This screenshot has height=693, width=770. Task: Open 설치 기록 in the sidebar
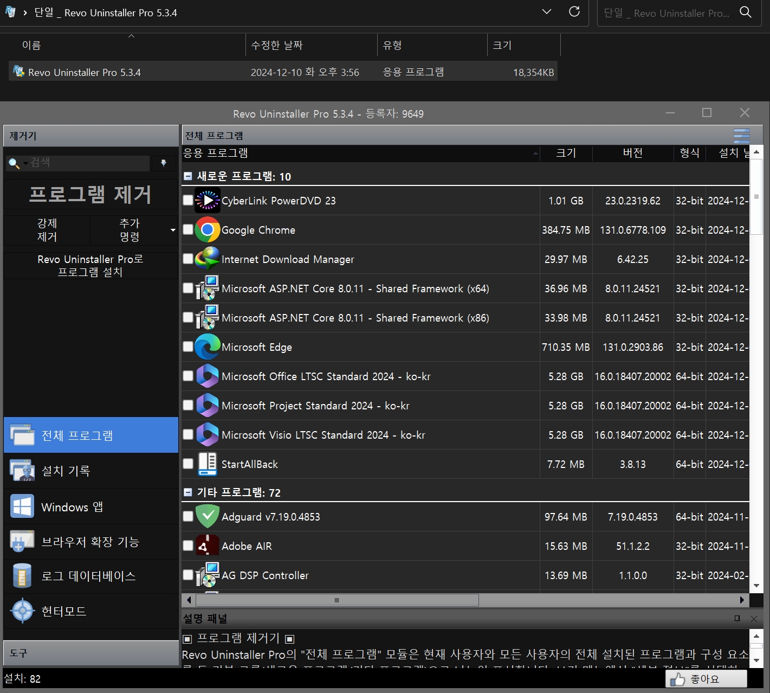coord(91,471)
